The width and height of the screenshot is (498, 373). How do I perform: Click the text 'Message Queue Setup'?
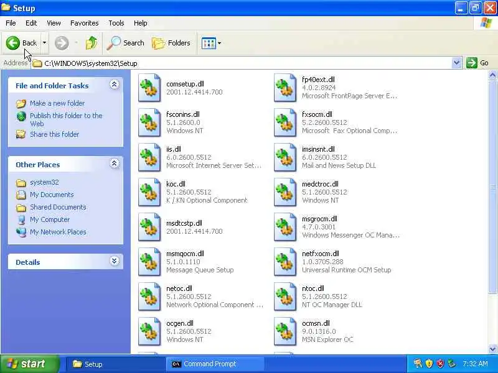pos(200,270)
